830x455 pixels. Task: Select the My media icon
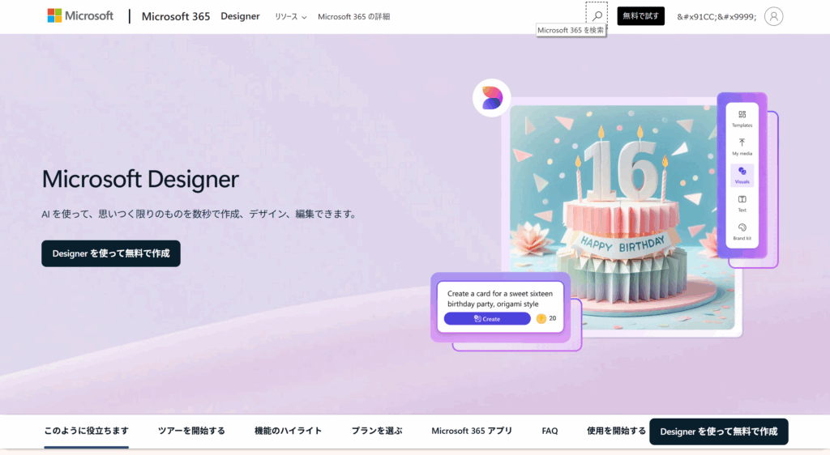pos(742,147)
